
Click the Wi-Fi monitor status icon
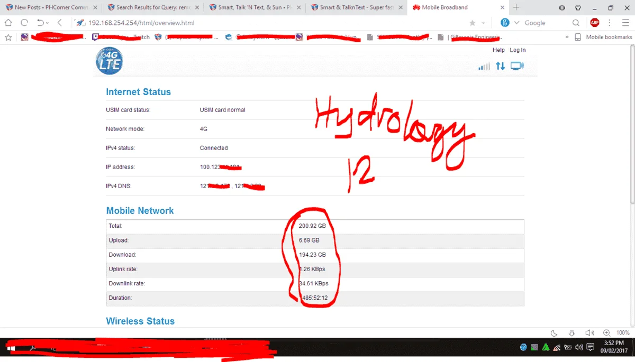(x=517, y=66)
